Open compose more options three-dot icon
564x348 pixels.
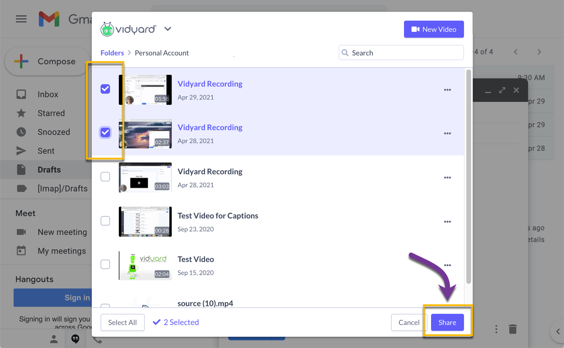tap(497, 329)
